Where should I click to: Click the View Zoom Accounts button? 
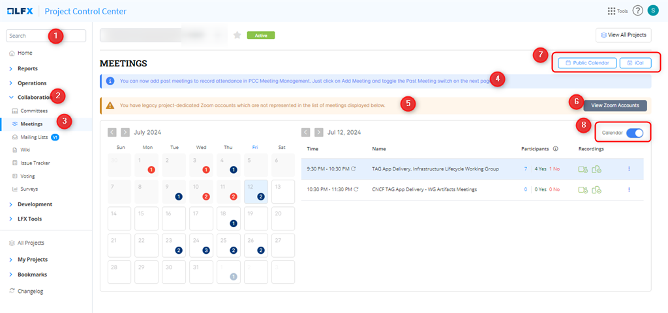pyautogui.click(x=615, y=105)
